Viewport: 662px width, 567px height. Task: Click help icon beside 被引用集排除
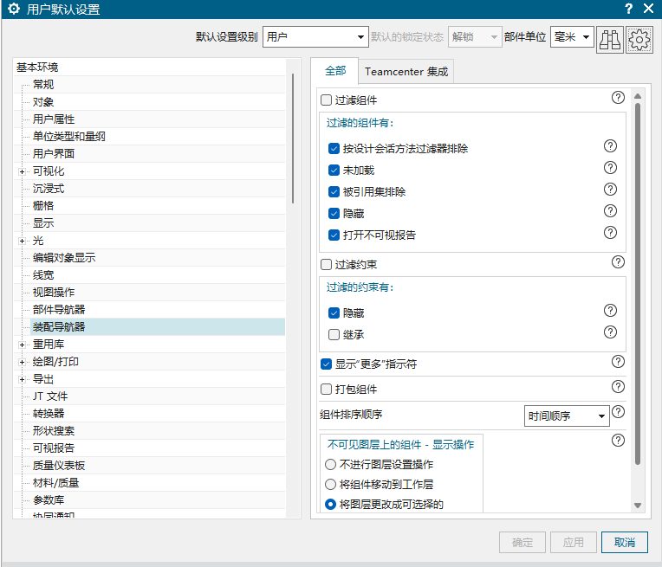click(x=610, y=189)
